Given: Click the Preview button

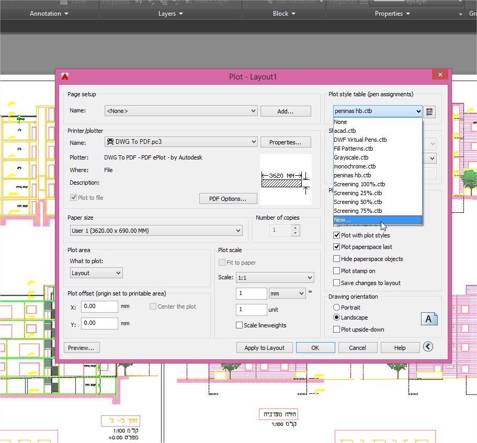Looking at the screenshot, I should (82, 348).
